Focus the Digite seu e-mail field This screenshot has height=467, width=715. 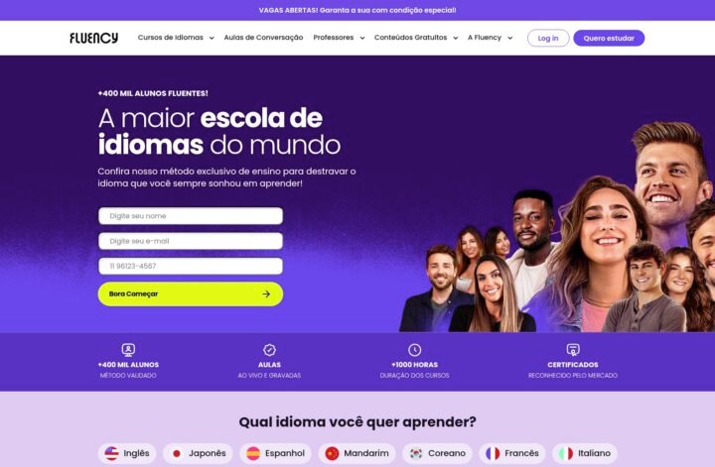[x=191, y=241]
